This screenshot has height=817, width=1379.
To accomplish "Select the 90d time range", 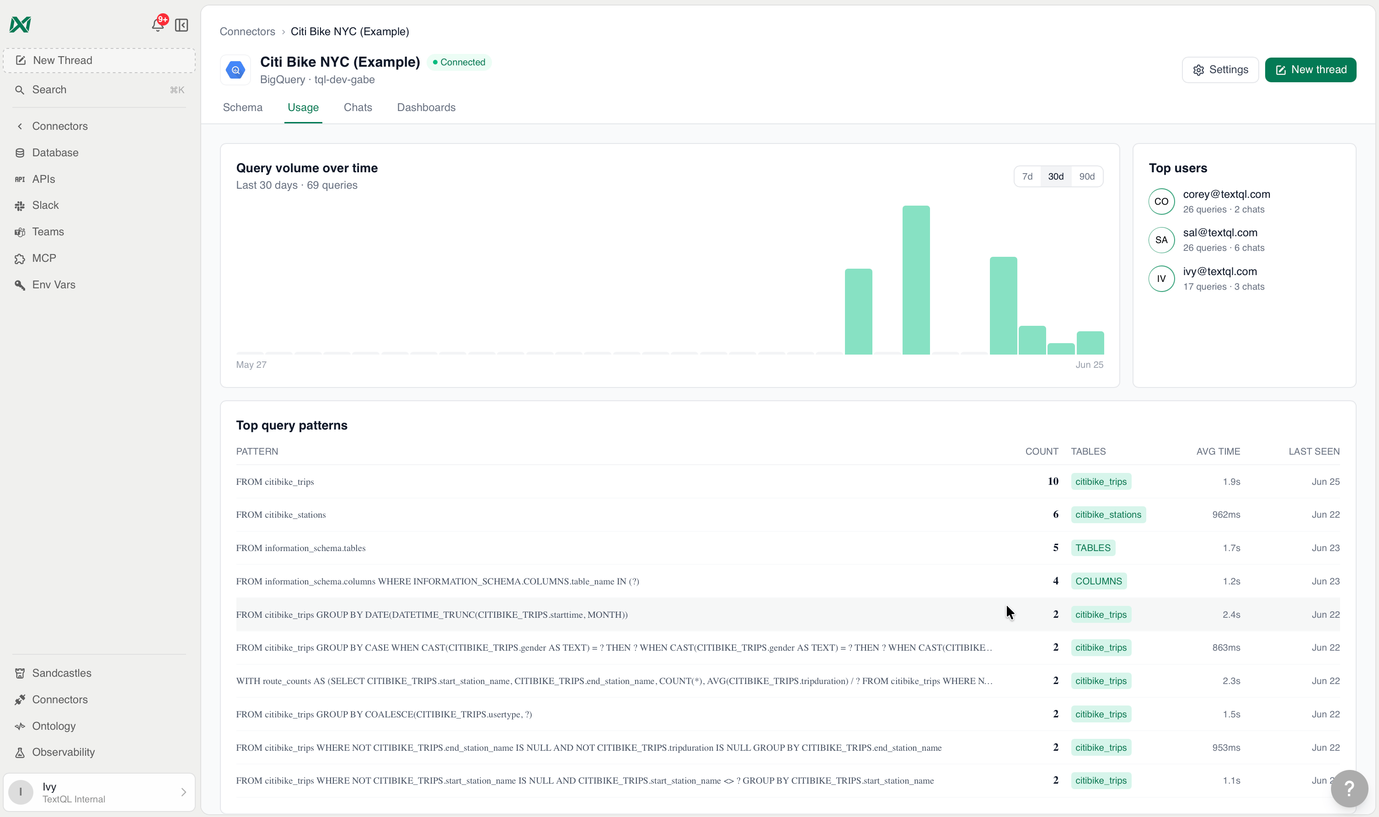I will click(1086, 176).
